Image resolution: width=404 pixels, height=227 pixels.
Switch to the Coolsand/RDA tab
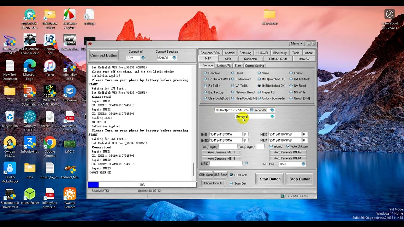pyautogui.click(x=210, y=53)
